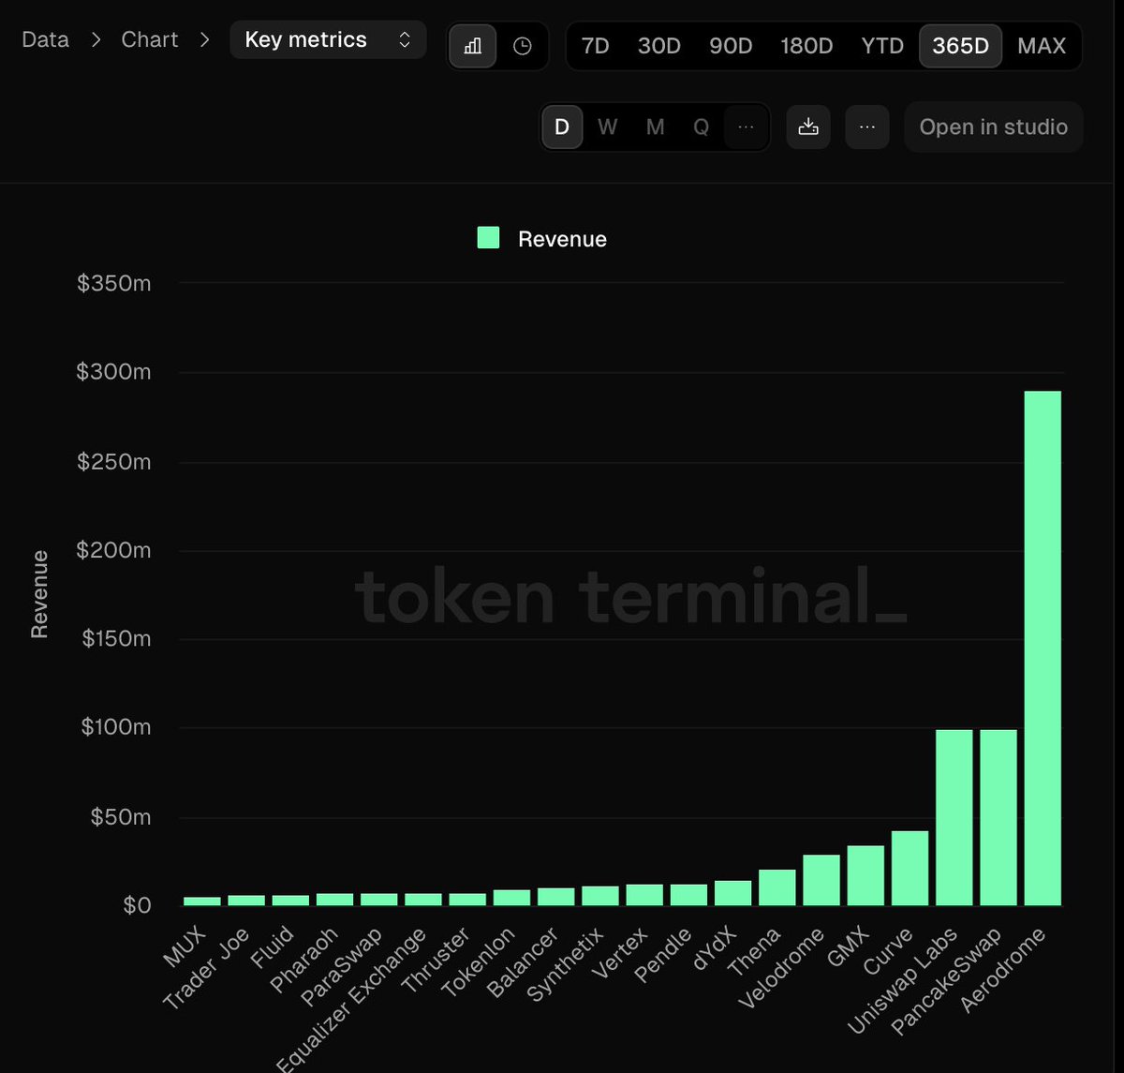Select the 30D time range
Viewport: 1124px width, 1073px height.
click(x=659, y=45)
